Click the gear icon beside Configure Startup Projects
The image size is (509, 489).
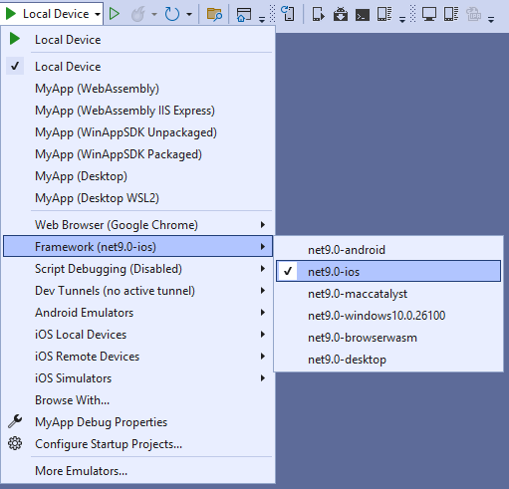(x=15, y=443)
